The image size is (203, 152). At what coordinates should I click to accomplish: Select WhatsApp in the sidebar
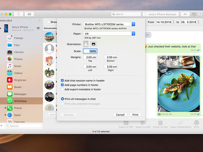(x=21, y=101)
